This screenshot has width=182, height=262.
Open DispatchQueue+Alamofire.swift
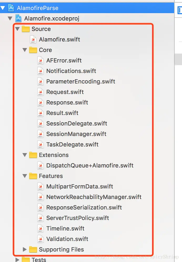tap(90, 165)
